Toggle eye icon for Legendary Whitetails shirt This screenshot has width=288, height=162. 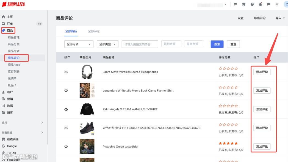[66, 91]
